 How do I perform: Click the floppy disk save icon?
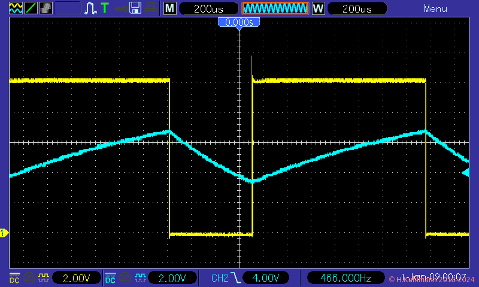click(x=135, y=8)
